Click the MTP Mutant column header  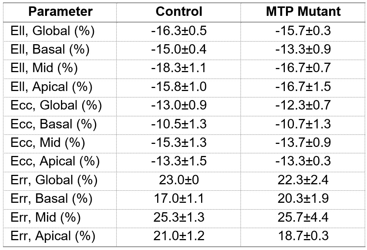(x=303, y=11)
